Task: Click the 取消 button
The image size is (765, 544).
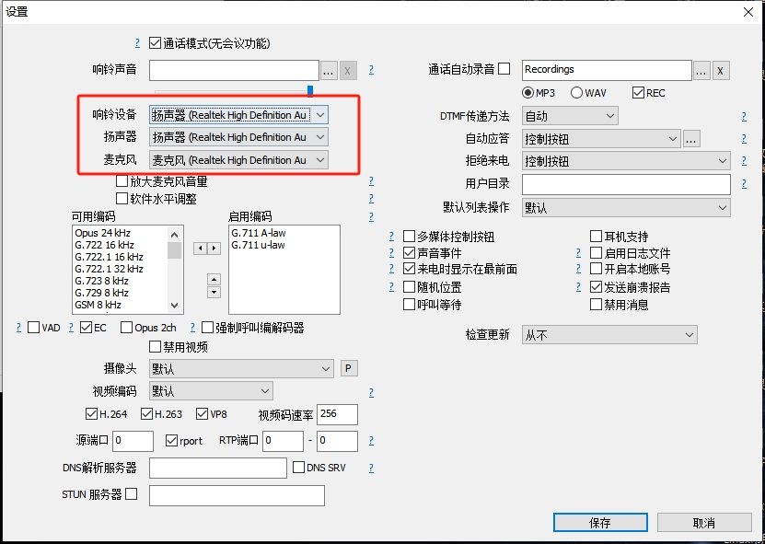Action: [704, 523]
